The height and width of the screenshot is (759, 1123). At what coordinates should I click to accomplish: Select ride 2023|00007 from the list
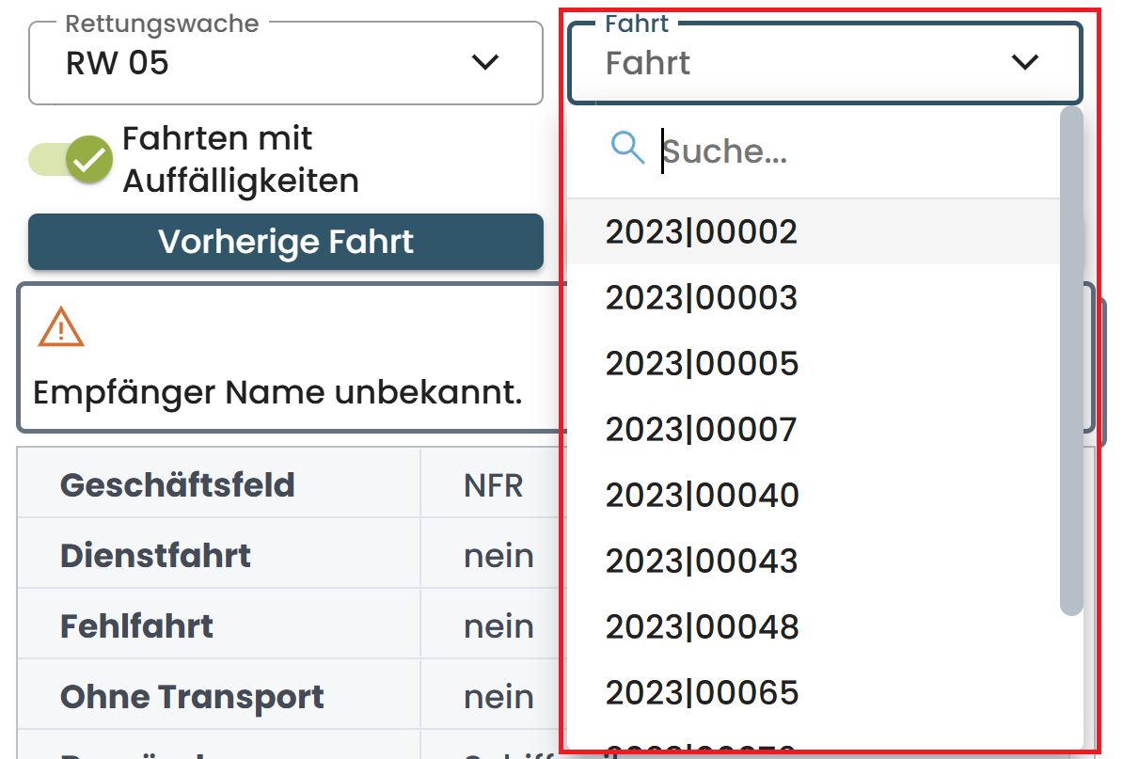point(704,429)
